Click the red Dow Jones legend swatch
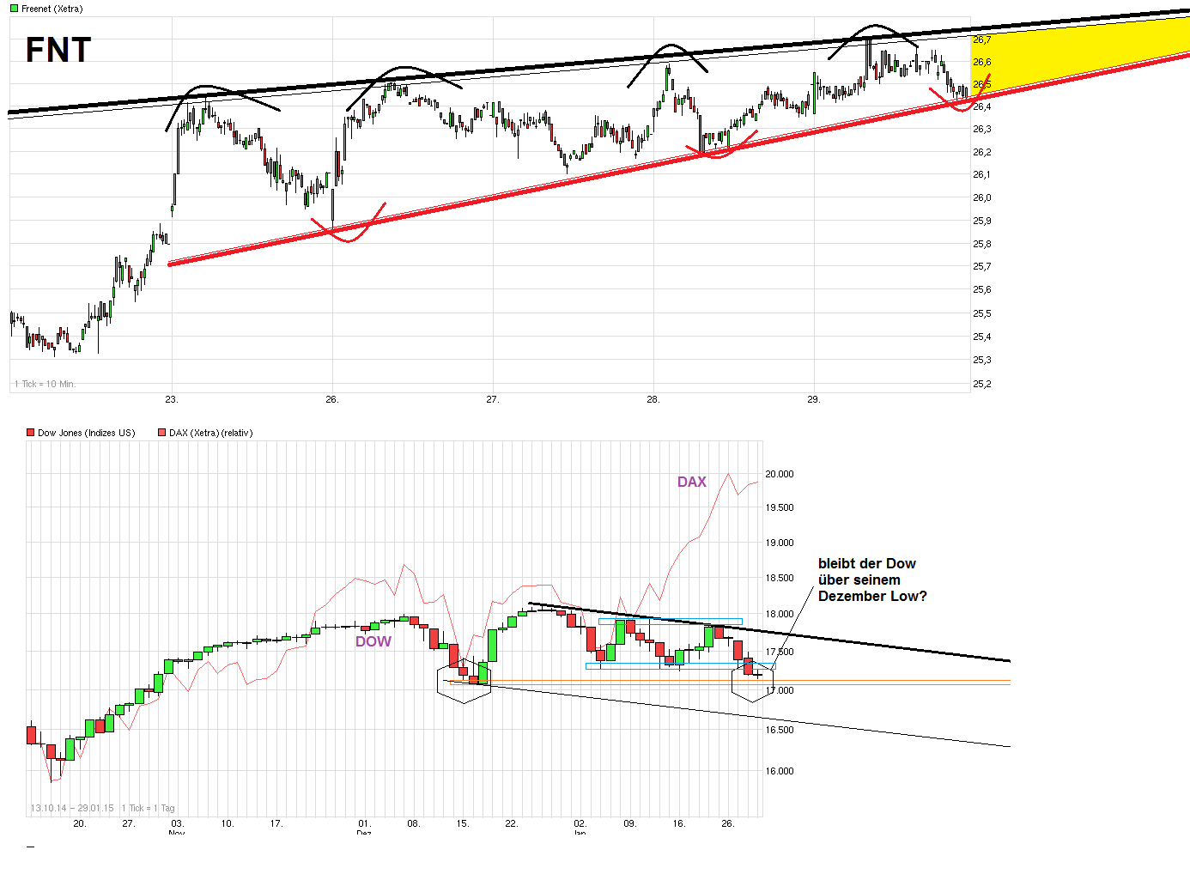 [30, 433]
